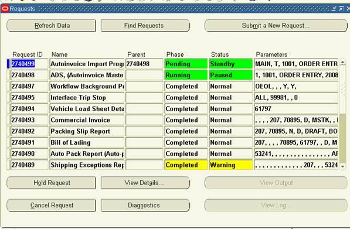Click Cancel Request button
Image resolution: width=350 pixels, height=229 pixels.
[x=51, y=206]
